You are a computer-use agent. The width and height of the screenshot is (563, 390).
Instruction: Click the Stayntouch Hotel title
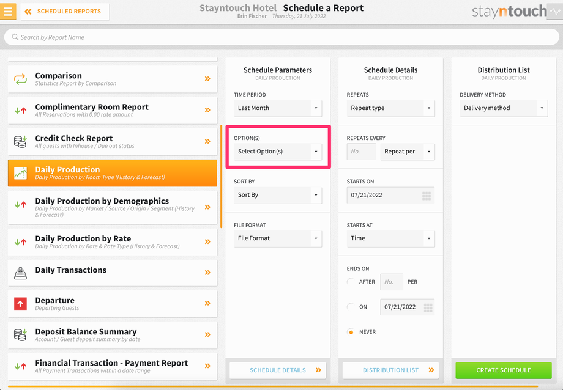pyautogui.click(x=238, y=8)
